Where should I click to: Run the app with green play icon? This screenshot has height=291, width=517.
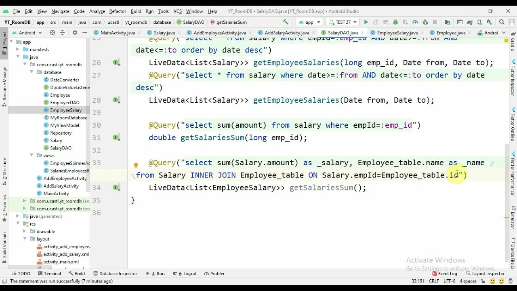(366, 22)
